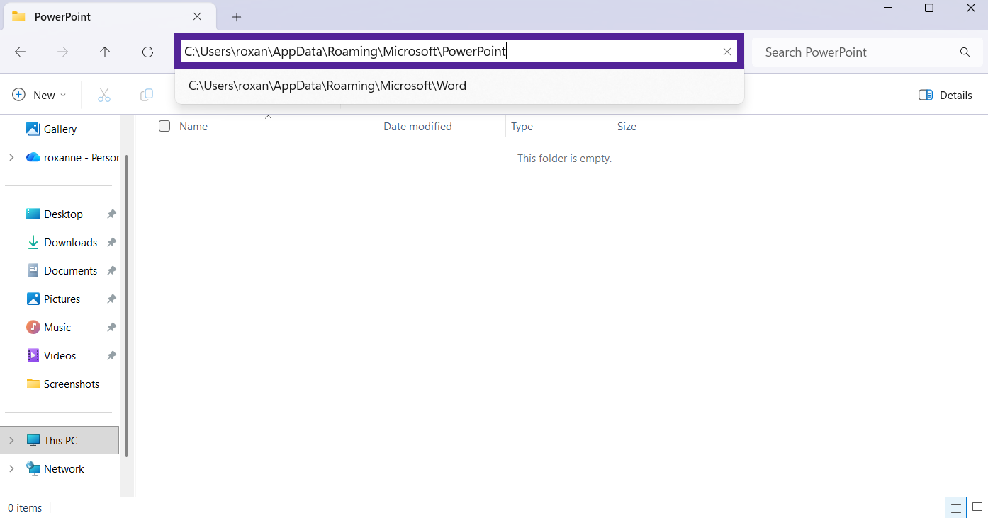This screenshot has height=518, width=988.
Task: Add a new tab with plus button
Action: [x=237, y=16]
